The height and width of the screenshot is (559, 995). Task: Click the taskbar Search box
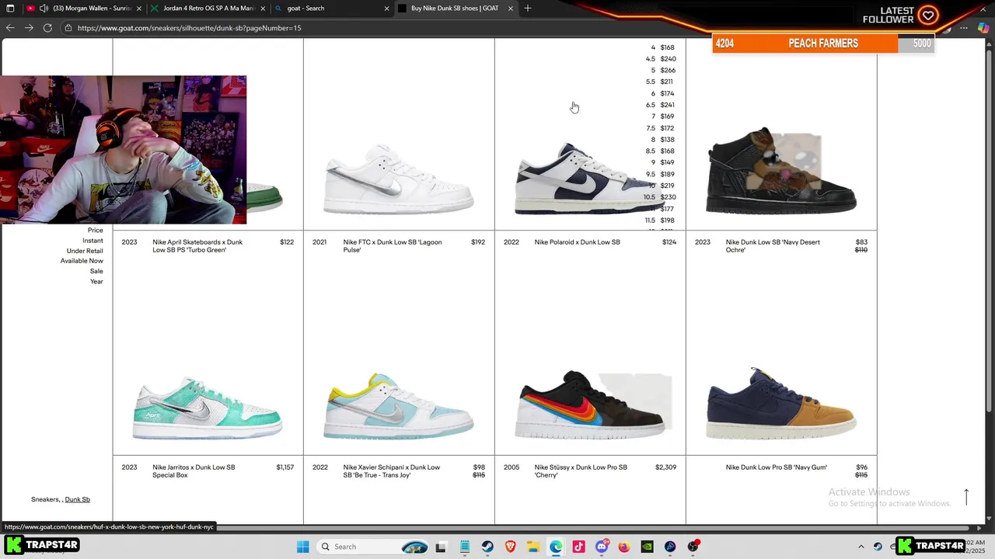click(373, 547)
